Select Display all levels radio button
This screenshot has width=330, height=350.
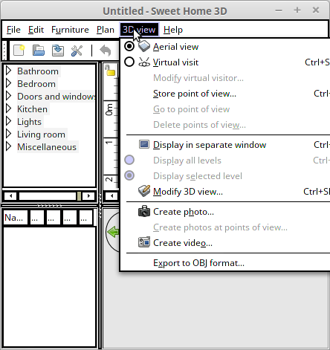(x=129, y=160)
